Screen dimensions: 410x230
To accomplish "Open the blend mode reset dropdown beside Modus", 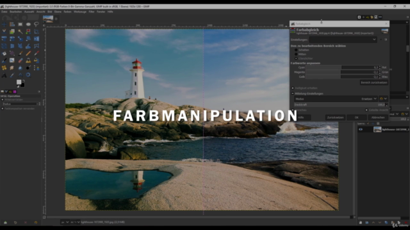I will click(383, 99).
